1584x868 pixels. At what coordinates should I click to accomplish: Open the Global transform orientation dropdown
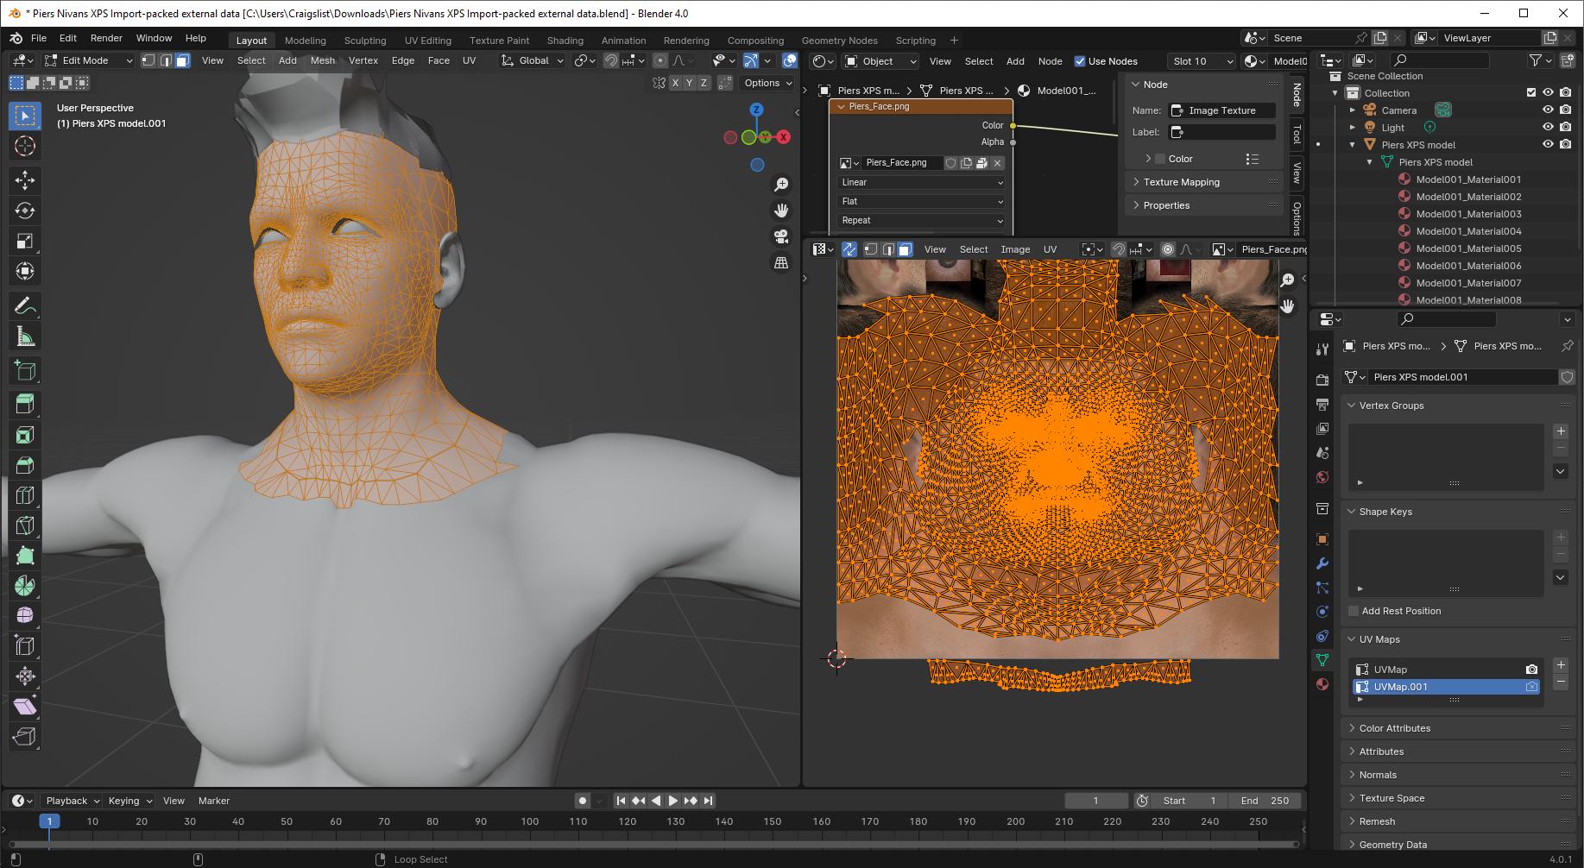(x=533, y=60)
